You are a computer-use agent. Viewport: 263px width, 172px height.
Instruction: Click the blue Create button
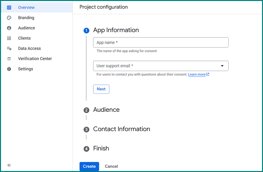(x=89, y=166)
